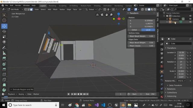
Task: Click the timeline scrollbar
Action: [x=80, y=98]
